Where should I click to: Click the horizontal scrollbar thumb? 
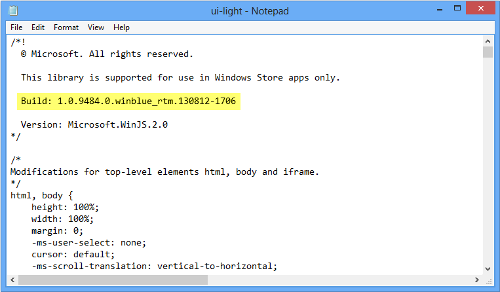click(113, 280)
